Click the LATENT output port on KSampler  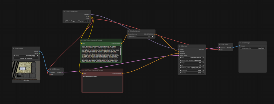tap(205, 49)
